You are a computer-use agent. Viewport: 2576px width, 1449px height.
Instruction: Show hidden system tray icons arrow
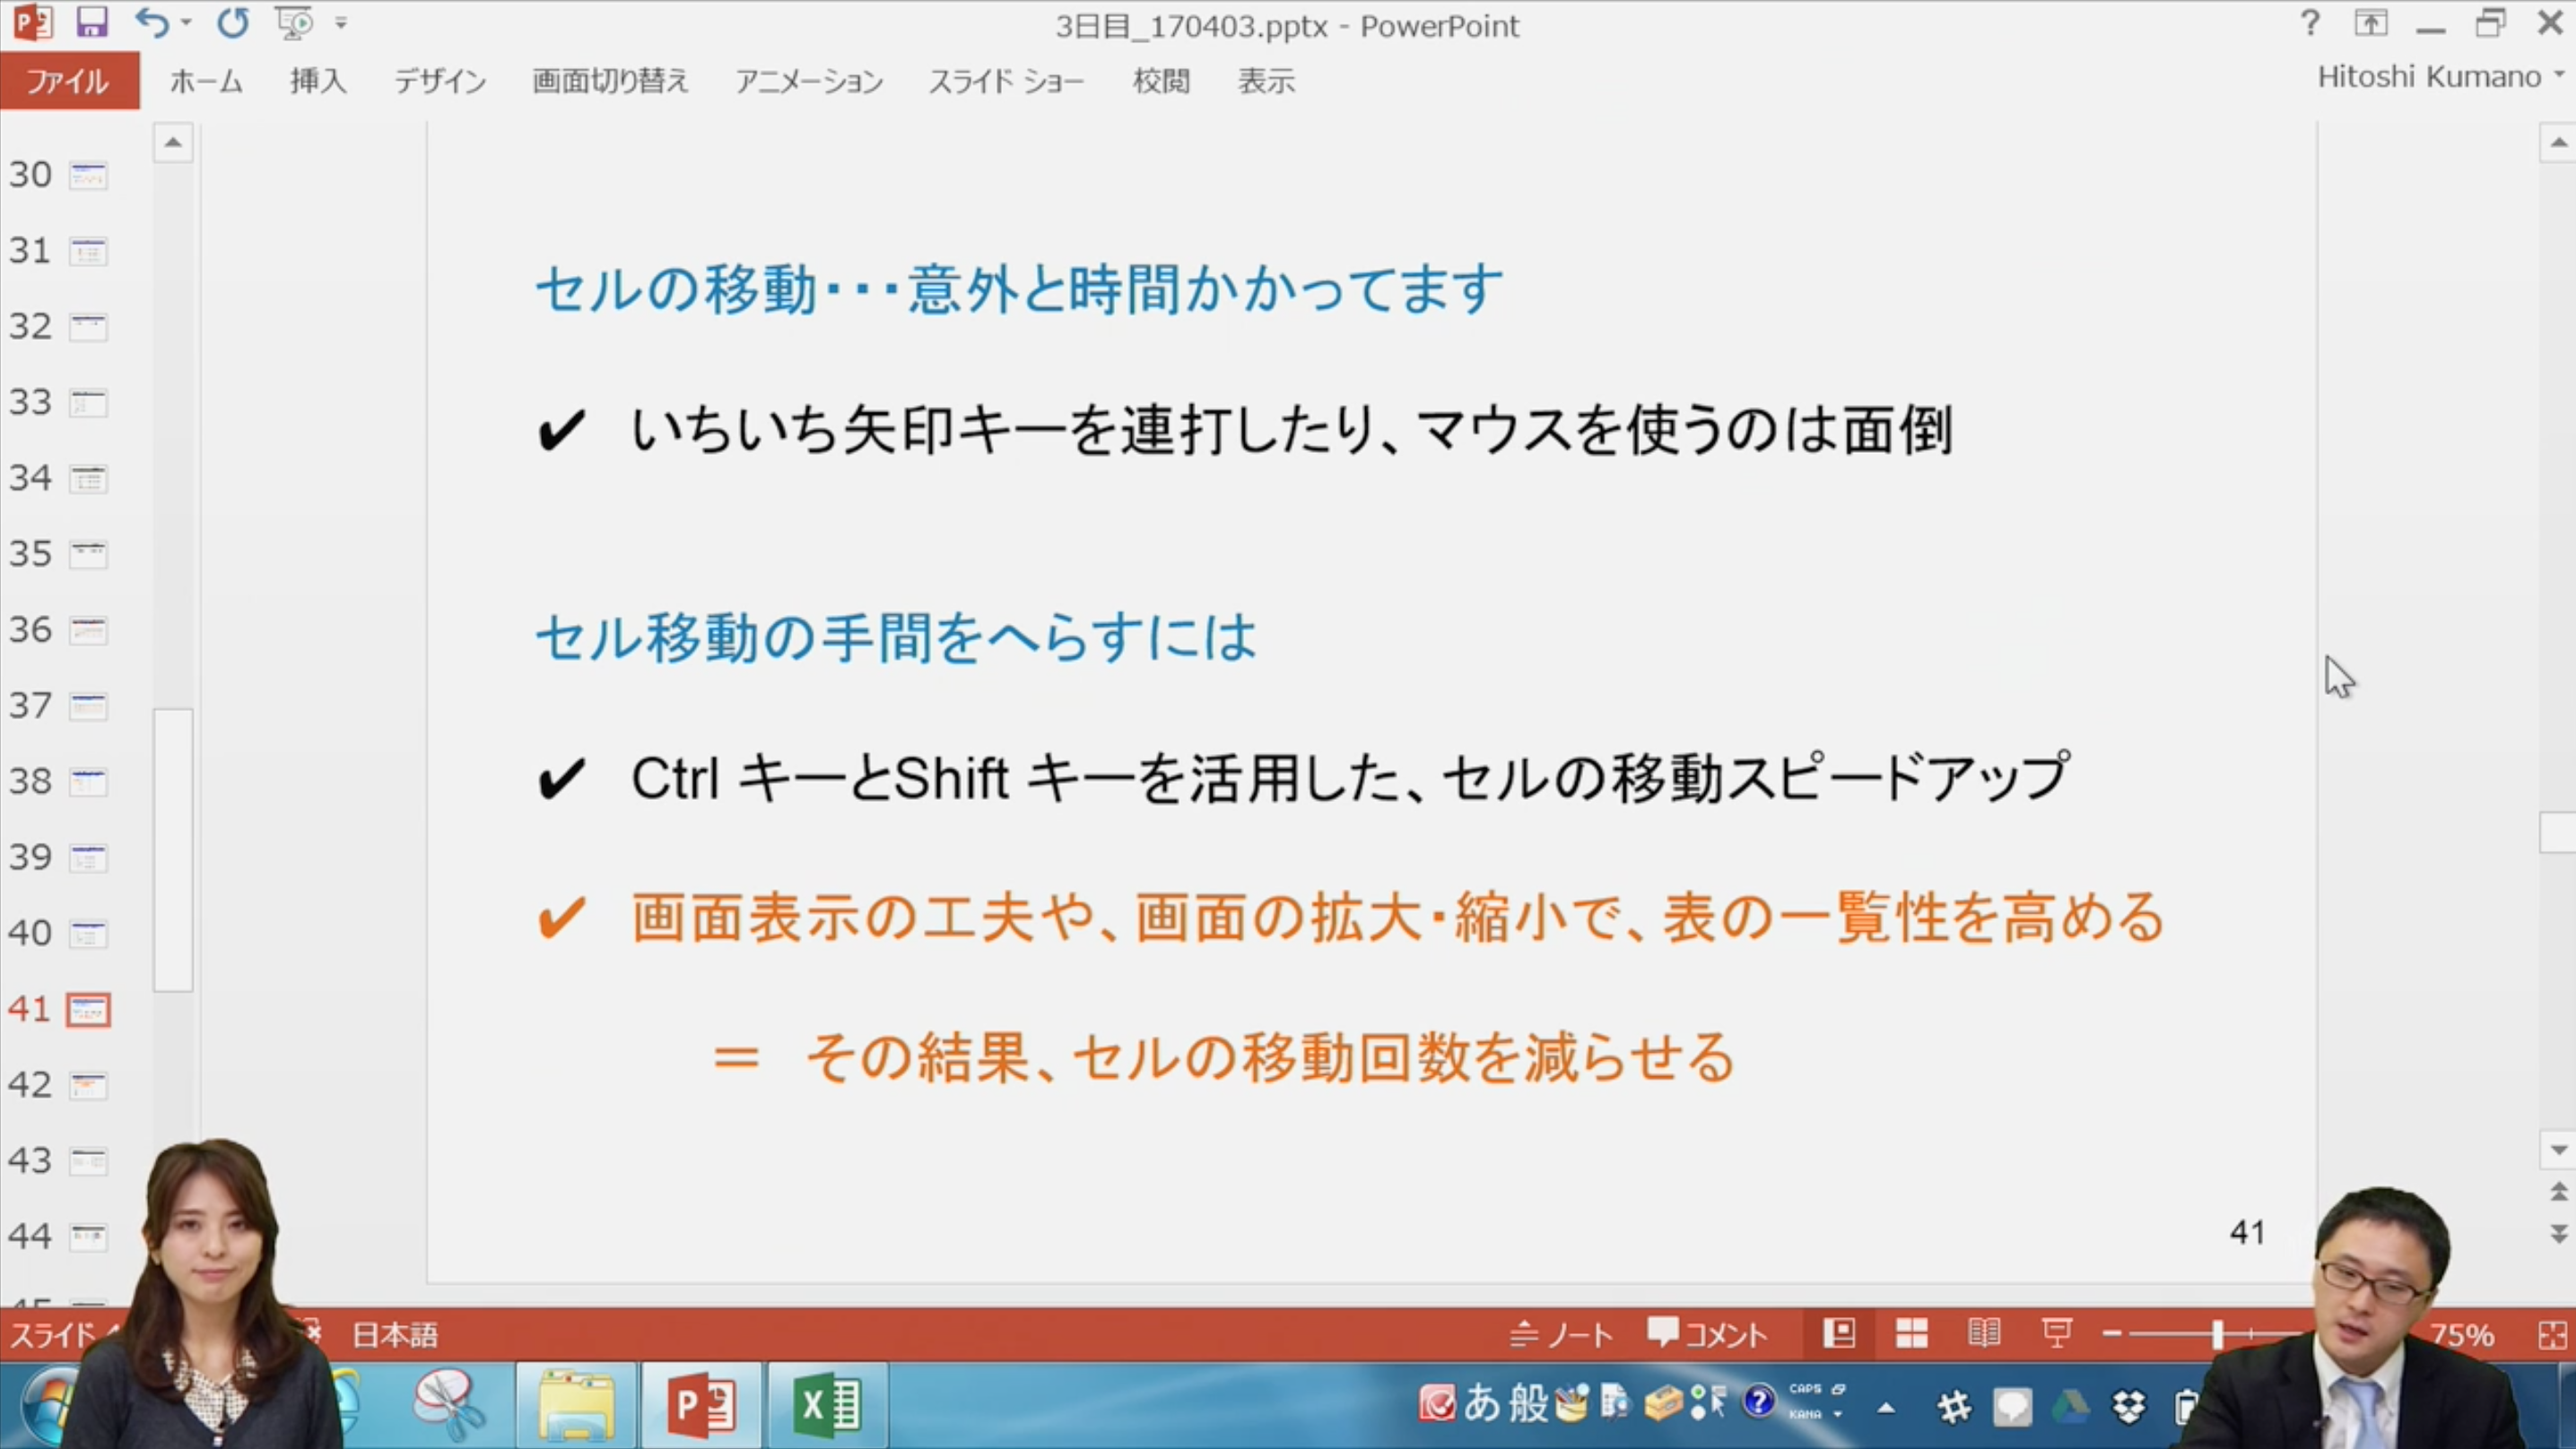click(x=1886, y=1408)
